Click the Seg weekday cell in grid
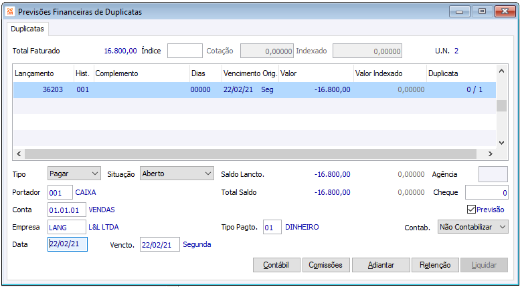 [x=267, y=89]
